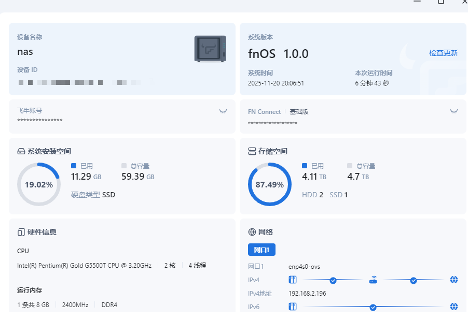Screen dimensions: 468x320
Task: Click the NAS device icon in IPv4 row
Action: click(x=293, y=280)
